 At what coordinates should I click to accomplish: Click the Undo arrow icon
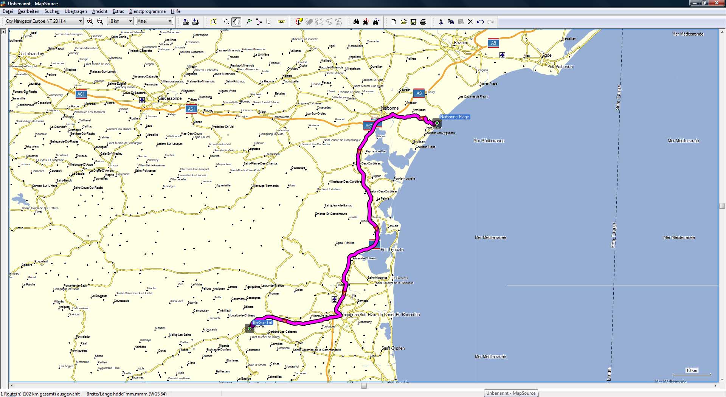(480, 22)
